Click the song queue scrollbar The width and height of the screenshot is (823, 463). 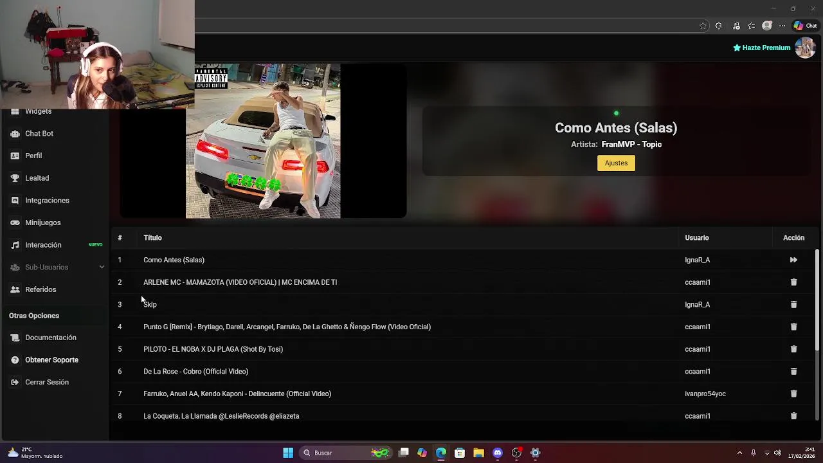pyautogui.click(x=817, y=300)
